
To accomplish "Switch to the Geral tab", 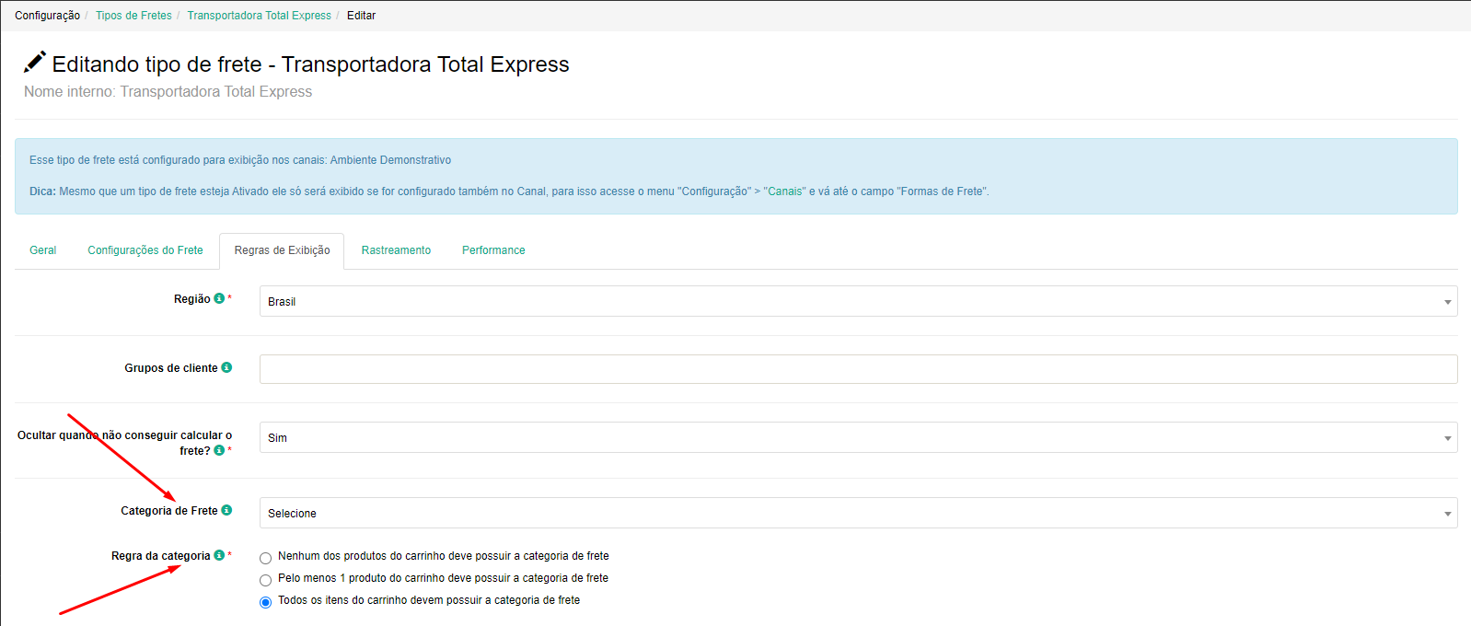I will [43, 250].
